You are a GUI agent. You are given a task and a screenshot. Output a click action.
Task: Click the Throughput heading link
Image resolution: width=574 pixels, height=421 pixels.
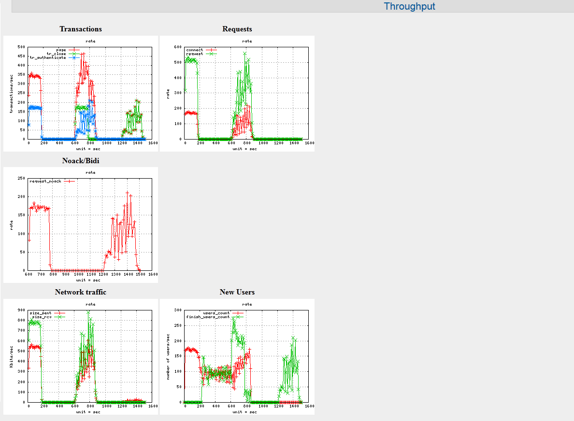pyautogui.click(x=409, y=6)
